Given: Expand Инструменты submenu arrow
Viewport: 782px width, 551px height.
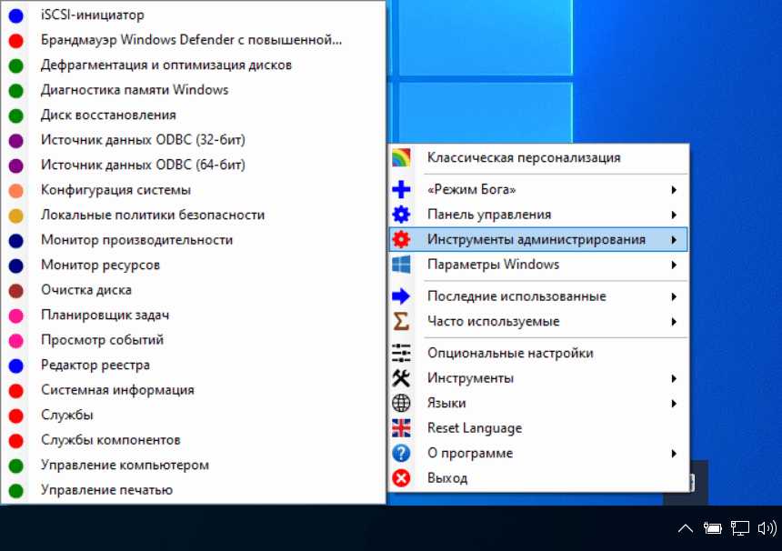Looking at the screenshot, I should (674, 378).
